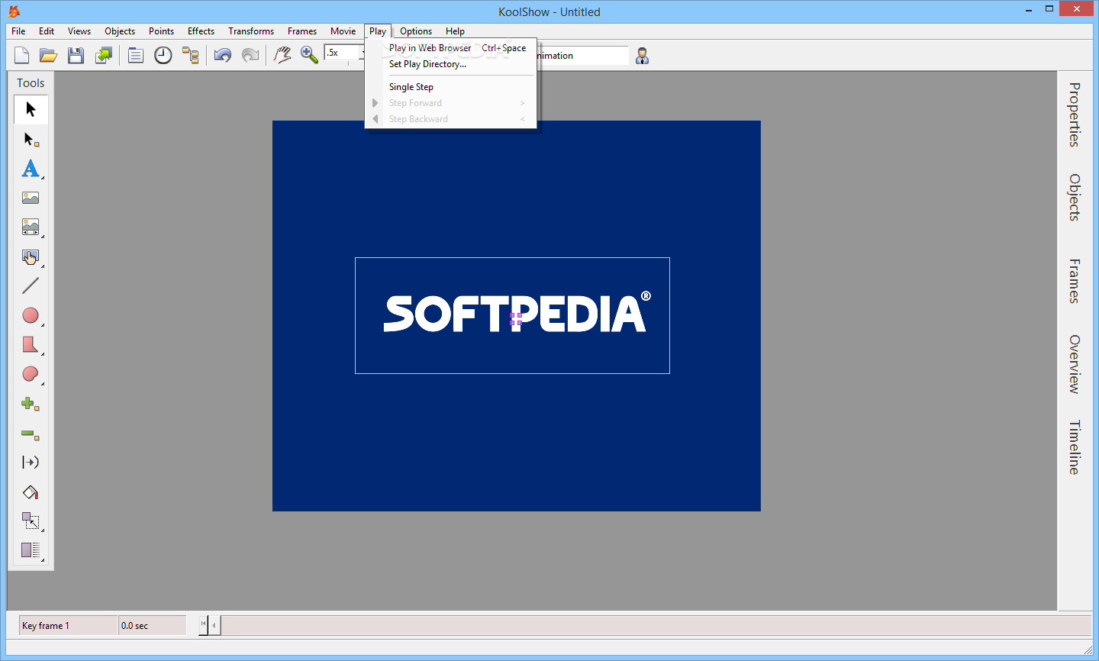
Task: Save the project with the floppy disk icon
Action: [x=76, y=55]
